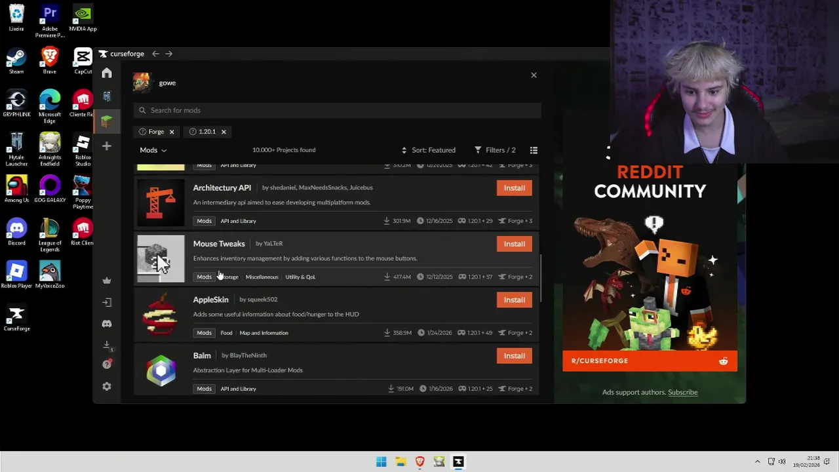839x472 pixels.
Task: Open CurseForge settings gear icon
Action: click(x=107, y=386)
